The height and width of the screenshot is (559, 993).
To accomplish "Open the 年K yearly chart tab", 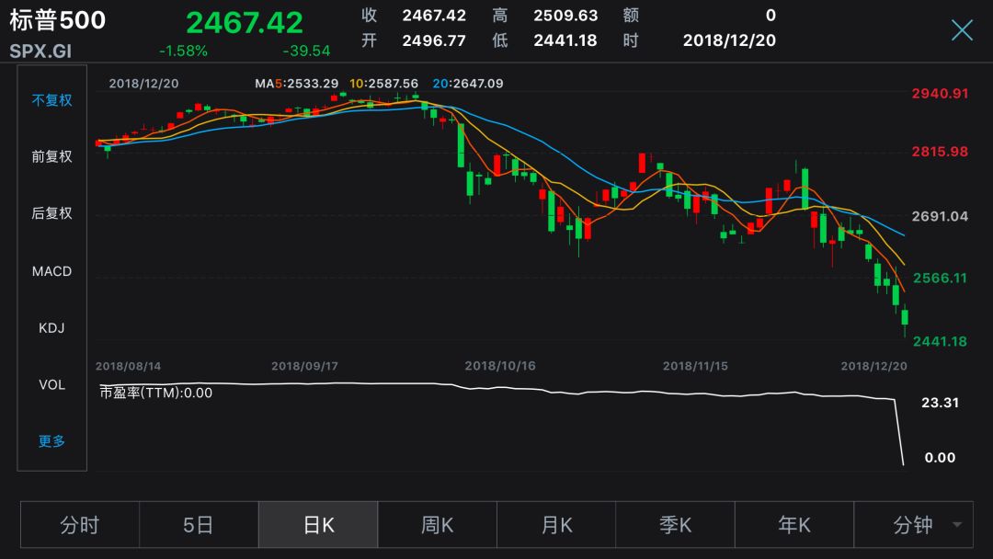I will [794, 524].
